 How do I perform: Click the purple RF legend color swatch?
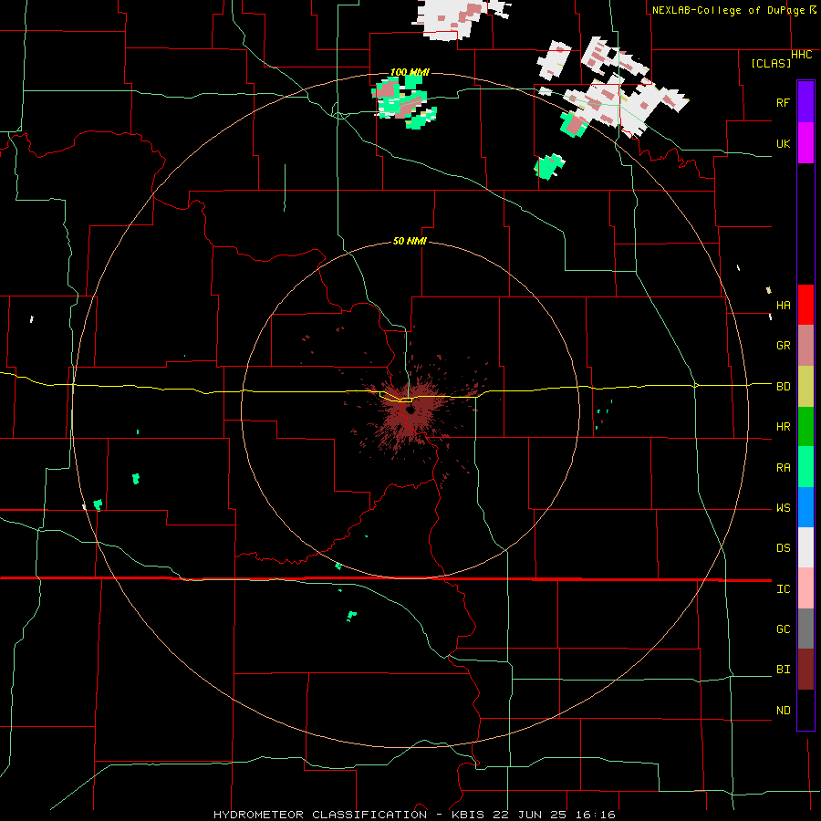[x=805, y=102]
